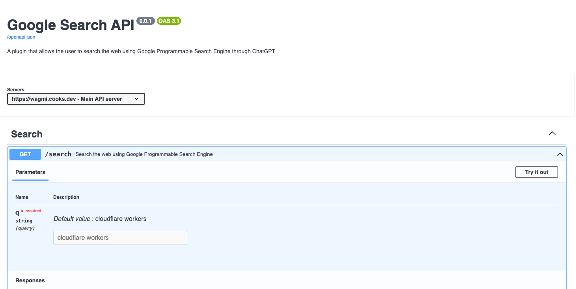The width and height of the screenshot is (576, 289).
Task: Click the Servers label above the server selector
Action: (16, 90)
